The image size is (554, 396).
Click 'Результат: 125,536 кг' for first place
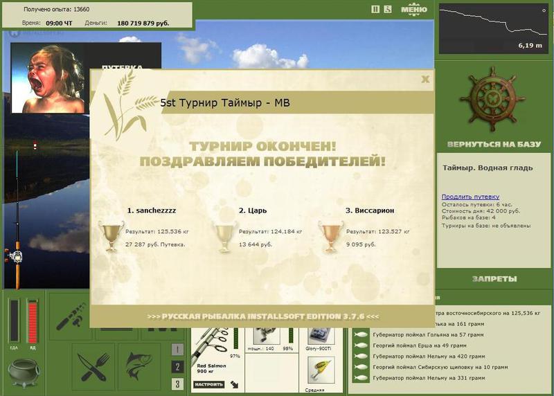click(157, 232)
